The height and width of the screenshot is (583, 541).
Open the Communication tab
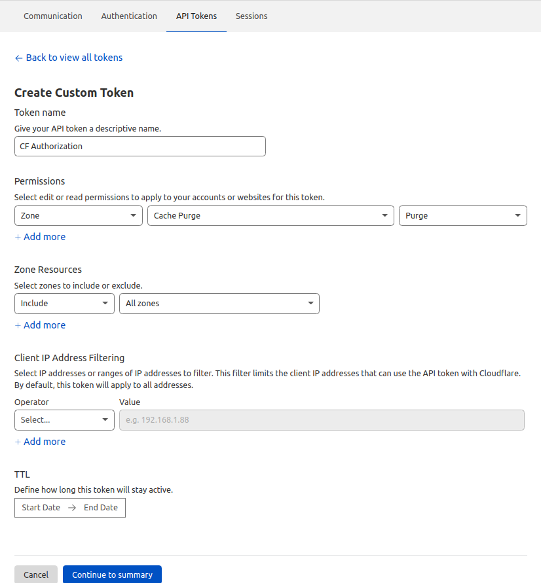coord(53,16)
